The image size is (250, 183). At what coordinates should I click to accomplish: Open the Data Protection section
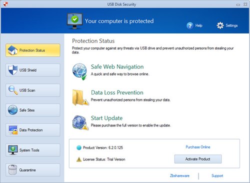[x=33, y=130]
